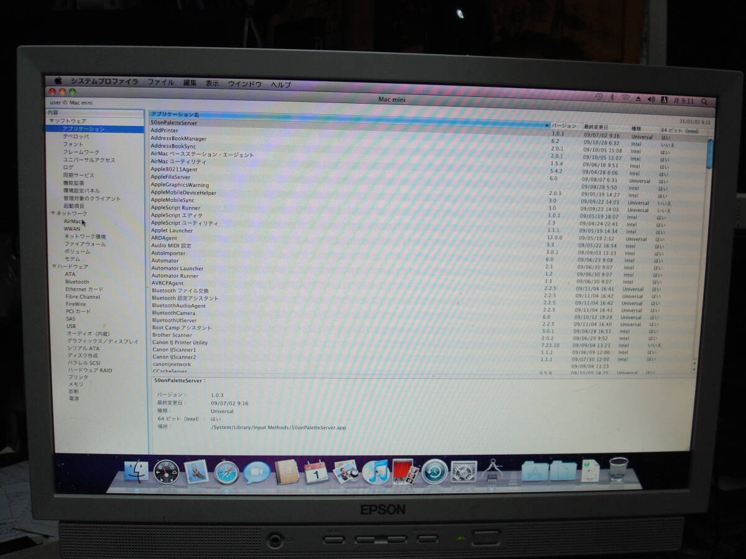Collapse the ハードウェア section disclosure triangle

(53, 266)
